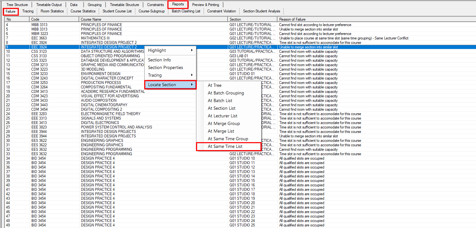476x228 pixels.
Task: Click MATHEMATICS III course name
Action: 95,38
